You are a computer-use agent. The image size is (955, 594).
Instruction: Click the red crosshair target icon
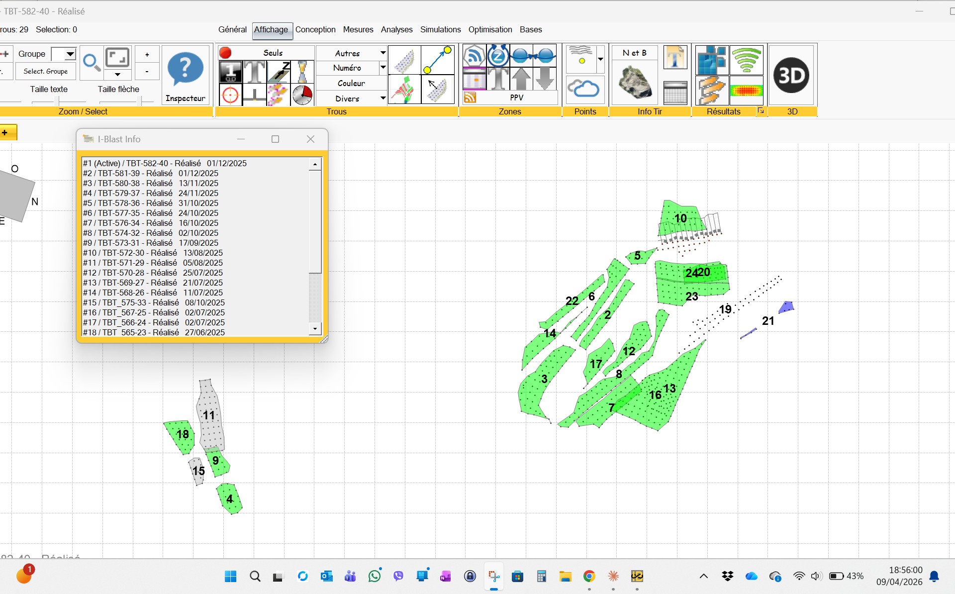pos(230,95)
